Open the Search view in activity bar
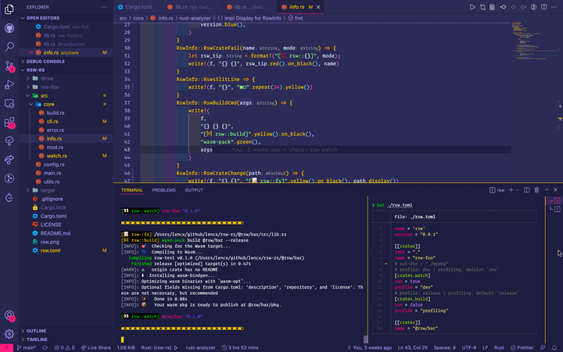Image resolution: width=563 pixels, height=352 pixels. point(9,46)
